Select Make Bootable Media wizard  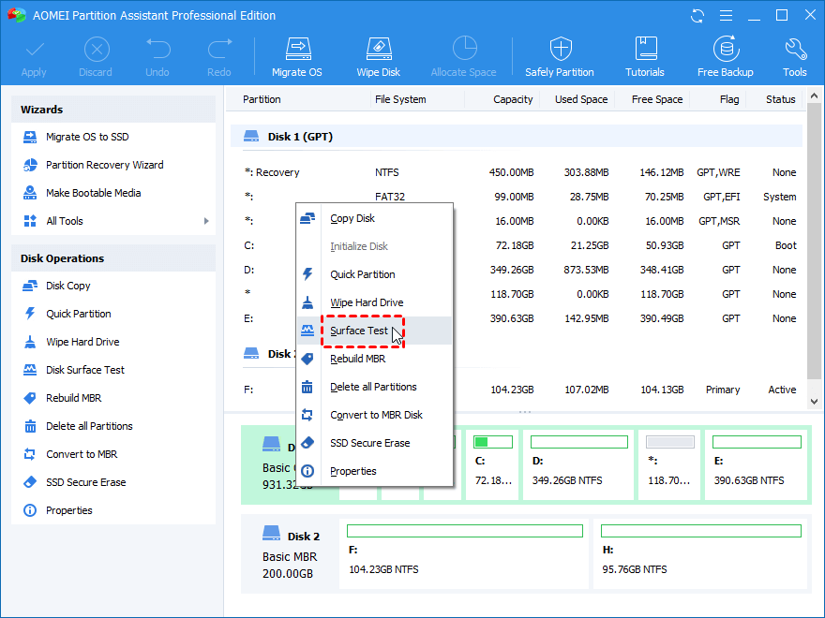click(93, 193)
